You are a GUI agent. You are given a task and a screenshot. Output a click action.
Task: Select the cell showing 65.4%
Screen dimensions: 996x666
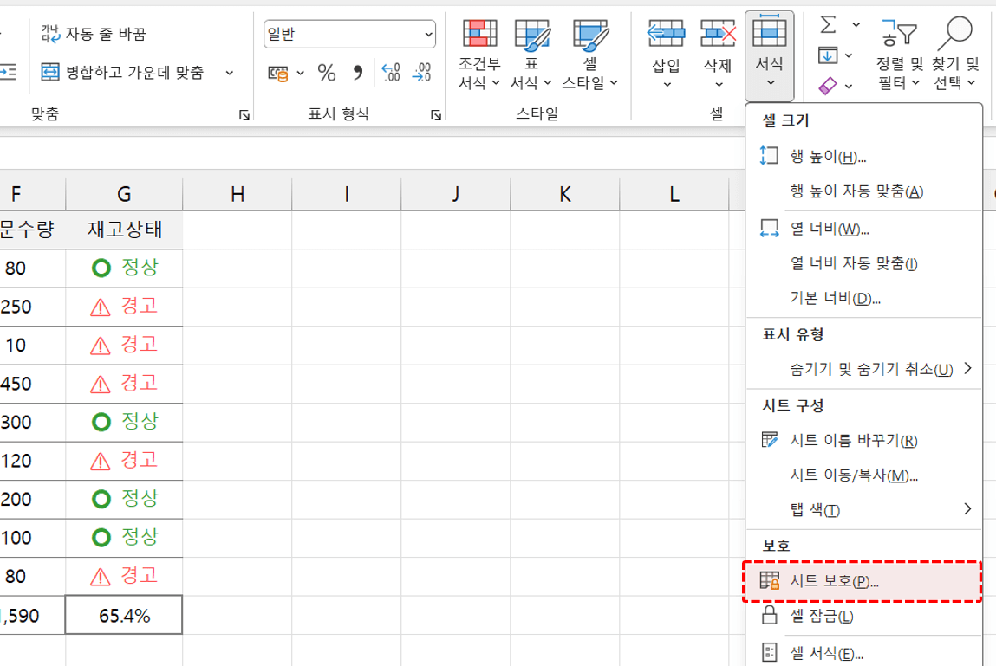point(124,616)
